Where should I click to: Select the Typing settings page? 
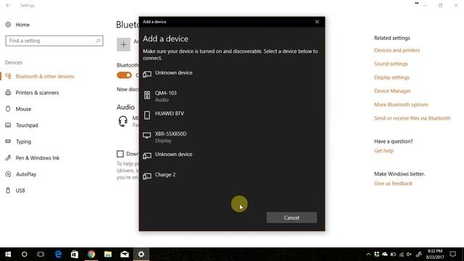23,141
